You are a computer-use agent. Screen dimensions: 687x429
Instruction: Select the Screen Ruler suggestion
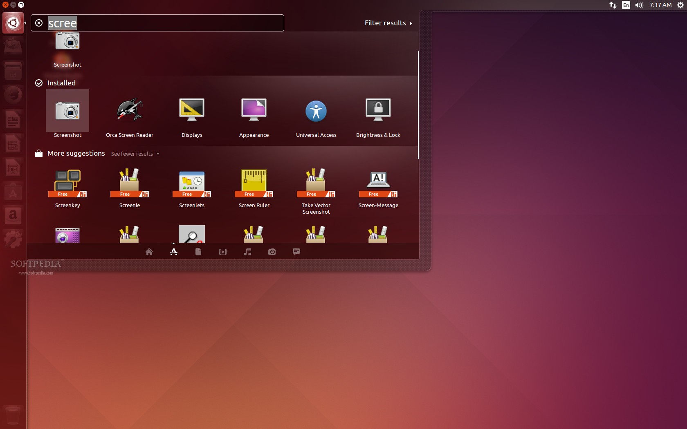point(254,188)
